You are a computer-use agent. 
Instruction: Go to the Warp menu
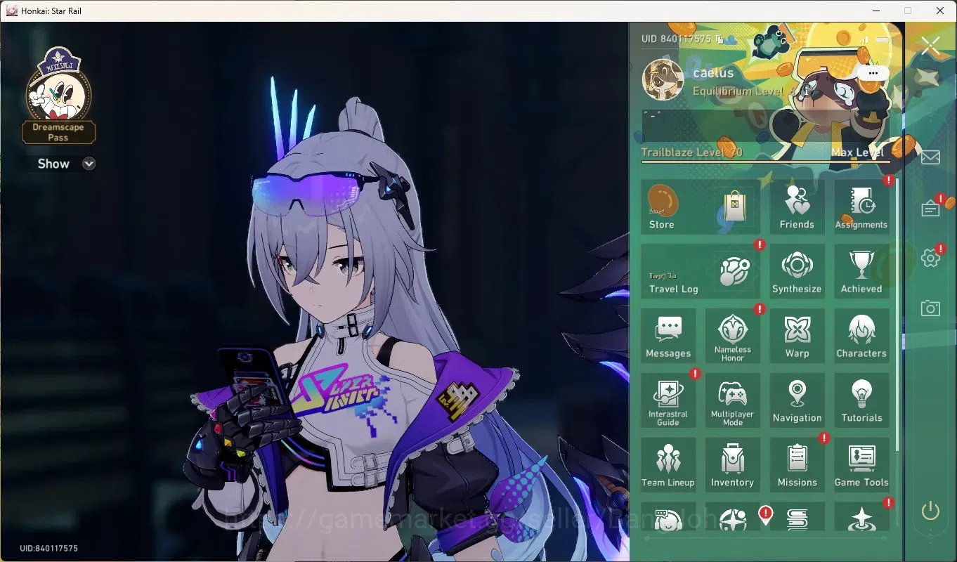tap(797, 336)
